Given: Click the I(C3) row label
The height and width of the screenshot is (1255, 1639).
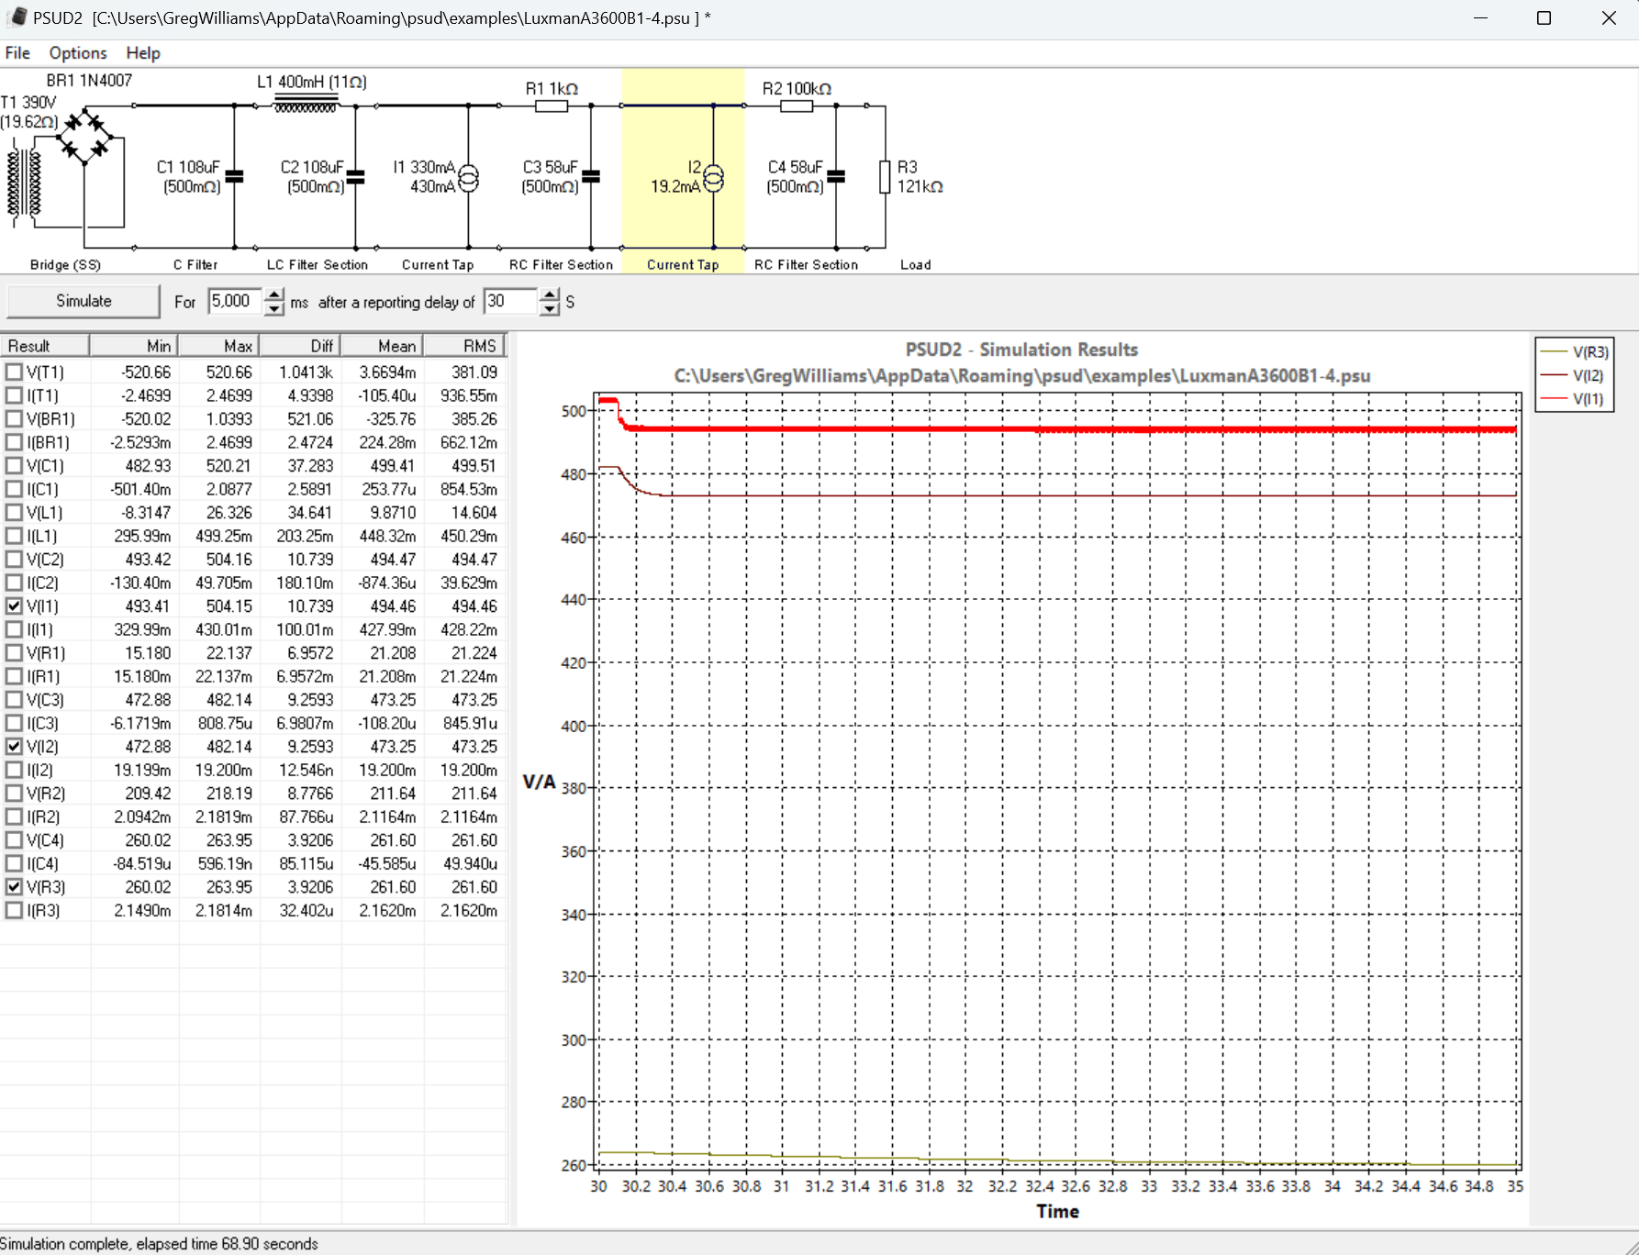Looking at the screenshot, I should [x=44, y=723].
